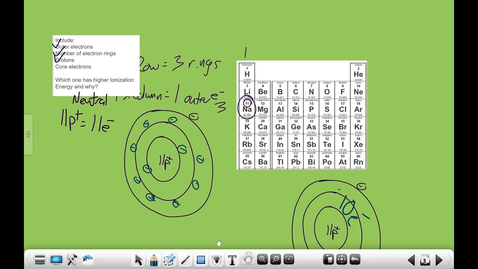
Task: Click the Cs element cell
Action: [x=247, y=160]
